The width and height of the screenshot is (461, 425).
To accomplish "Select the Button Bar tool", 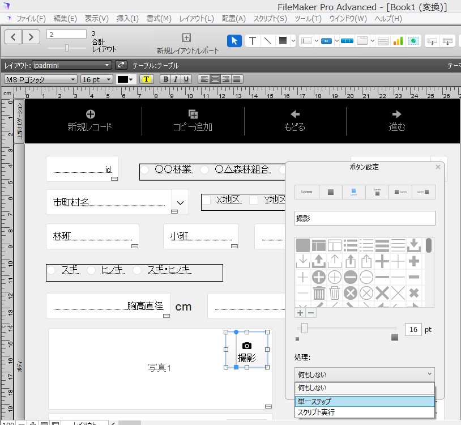I will 347,41.
